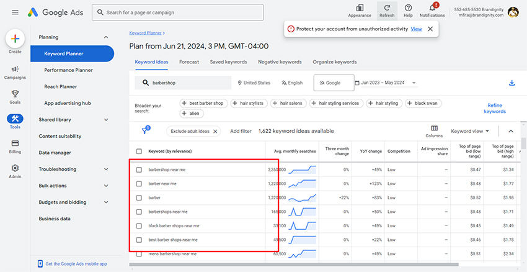Image resolution: width=527 pixels, height=272 pixels.
Task: Open Billing in the left rail
Action: point(15,147)
